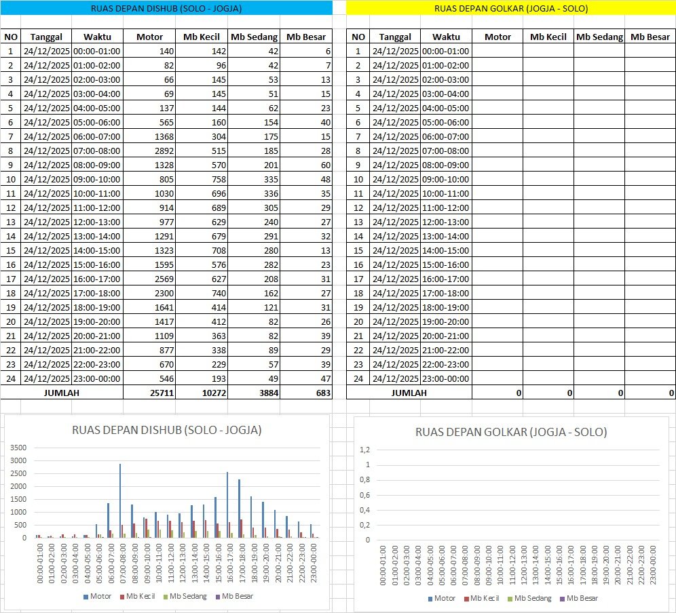Select the blue DISHUB (SOLO - JOGJA) title cell
Image resolution: width=676 pixels, height=613 pixels.
pos(166,8)
